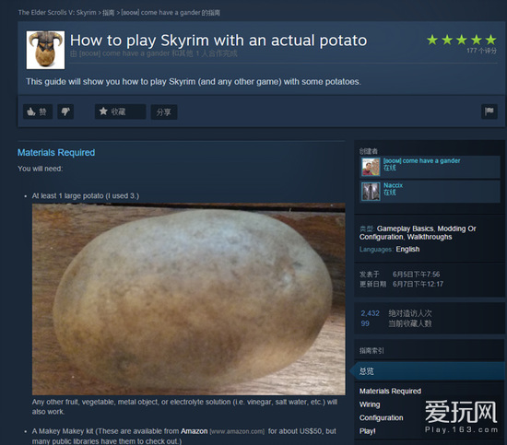Open come have a gander avatar
The image size is (507, 445).
[x=371, y=167]
